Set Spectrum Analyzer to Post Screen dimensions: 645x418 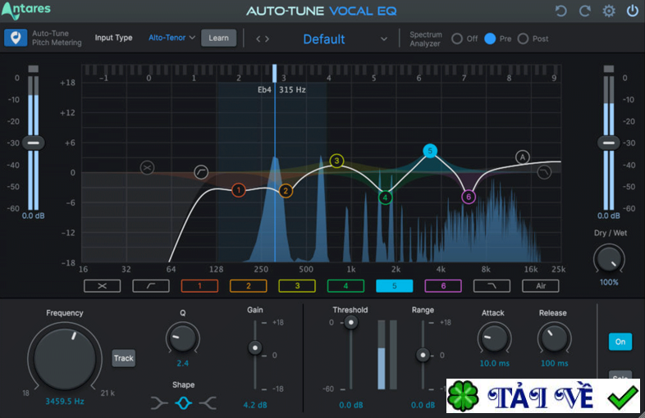pyautogui.click(x=523, y=39)
